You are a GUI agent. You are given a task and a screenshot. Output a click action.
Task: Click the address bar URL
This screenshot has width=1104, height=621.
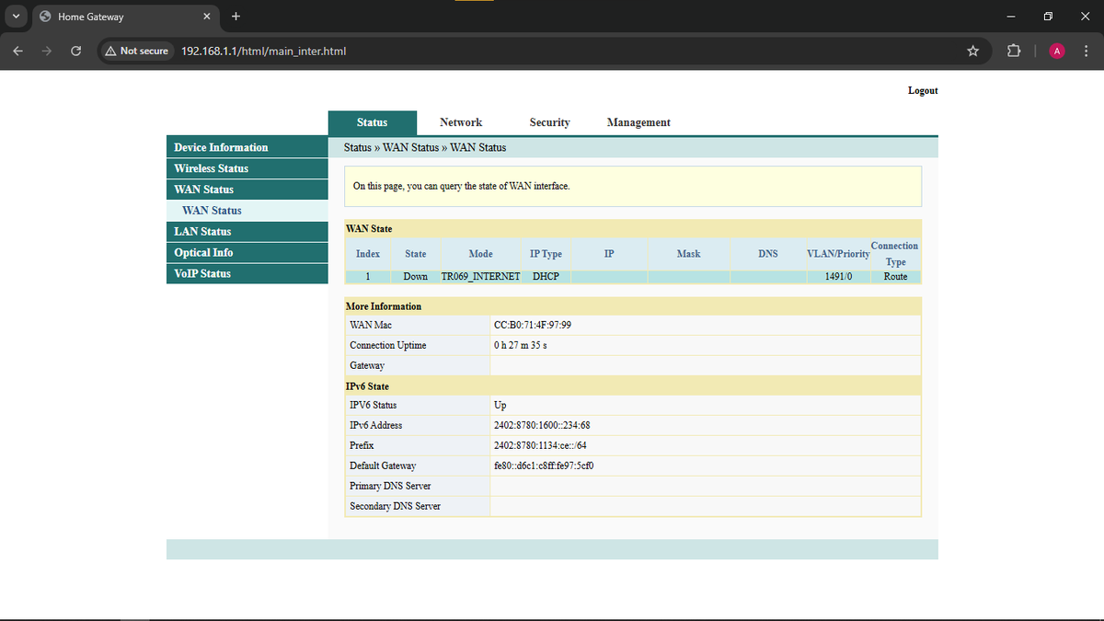click(x=263, y=51)
